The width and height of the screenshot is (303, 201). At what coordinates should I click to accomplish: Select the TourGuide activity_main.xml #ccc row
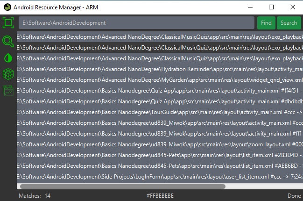(x=160, y=112)
